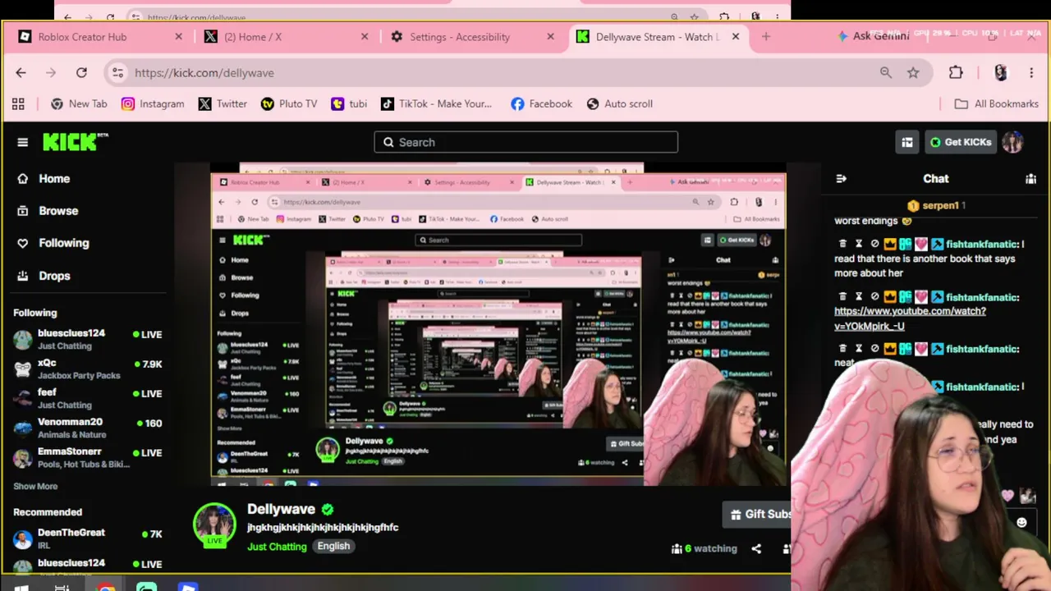Image resolution: width=1051 pixels, height=591 pixels.
Task: Click the verified badge next to Dellywave
Action: [328, 509]
